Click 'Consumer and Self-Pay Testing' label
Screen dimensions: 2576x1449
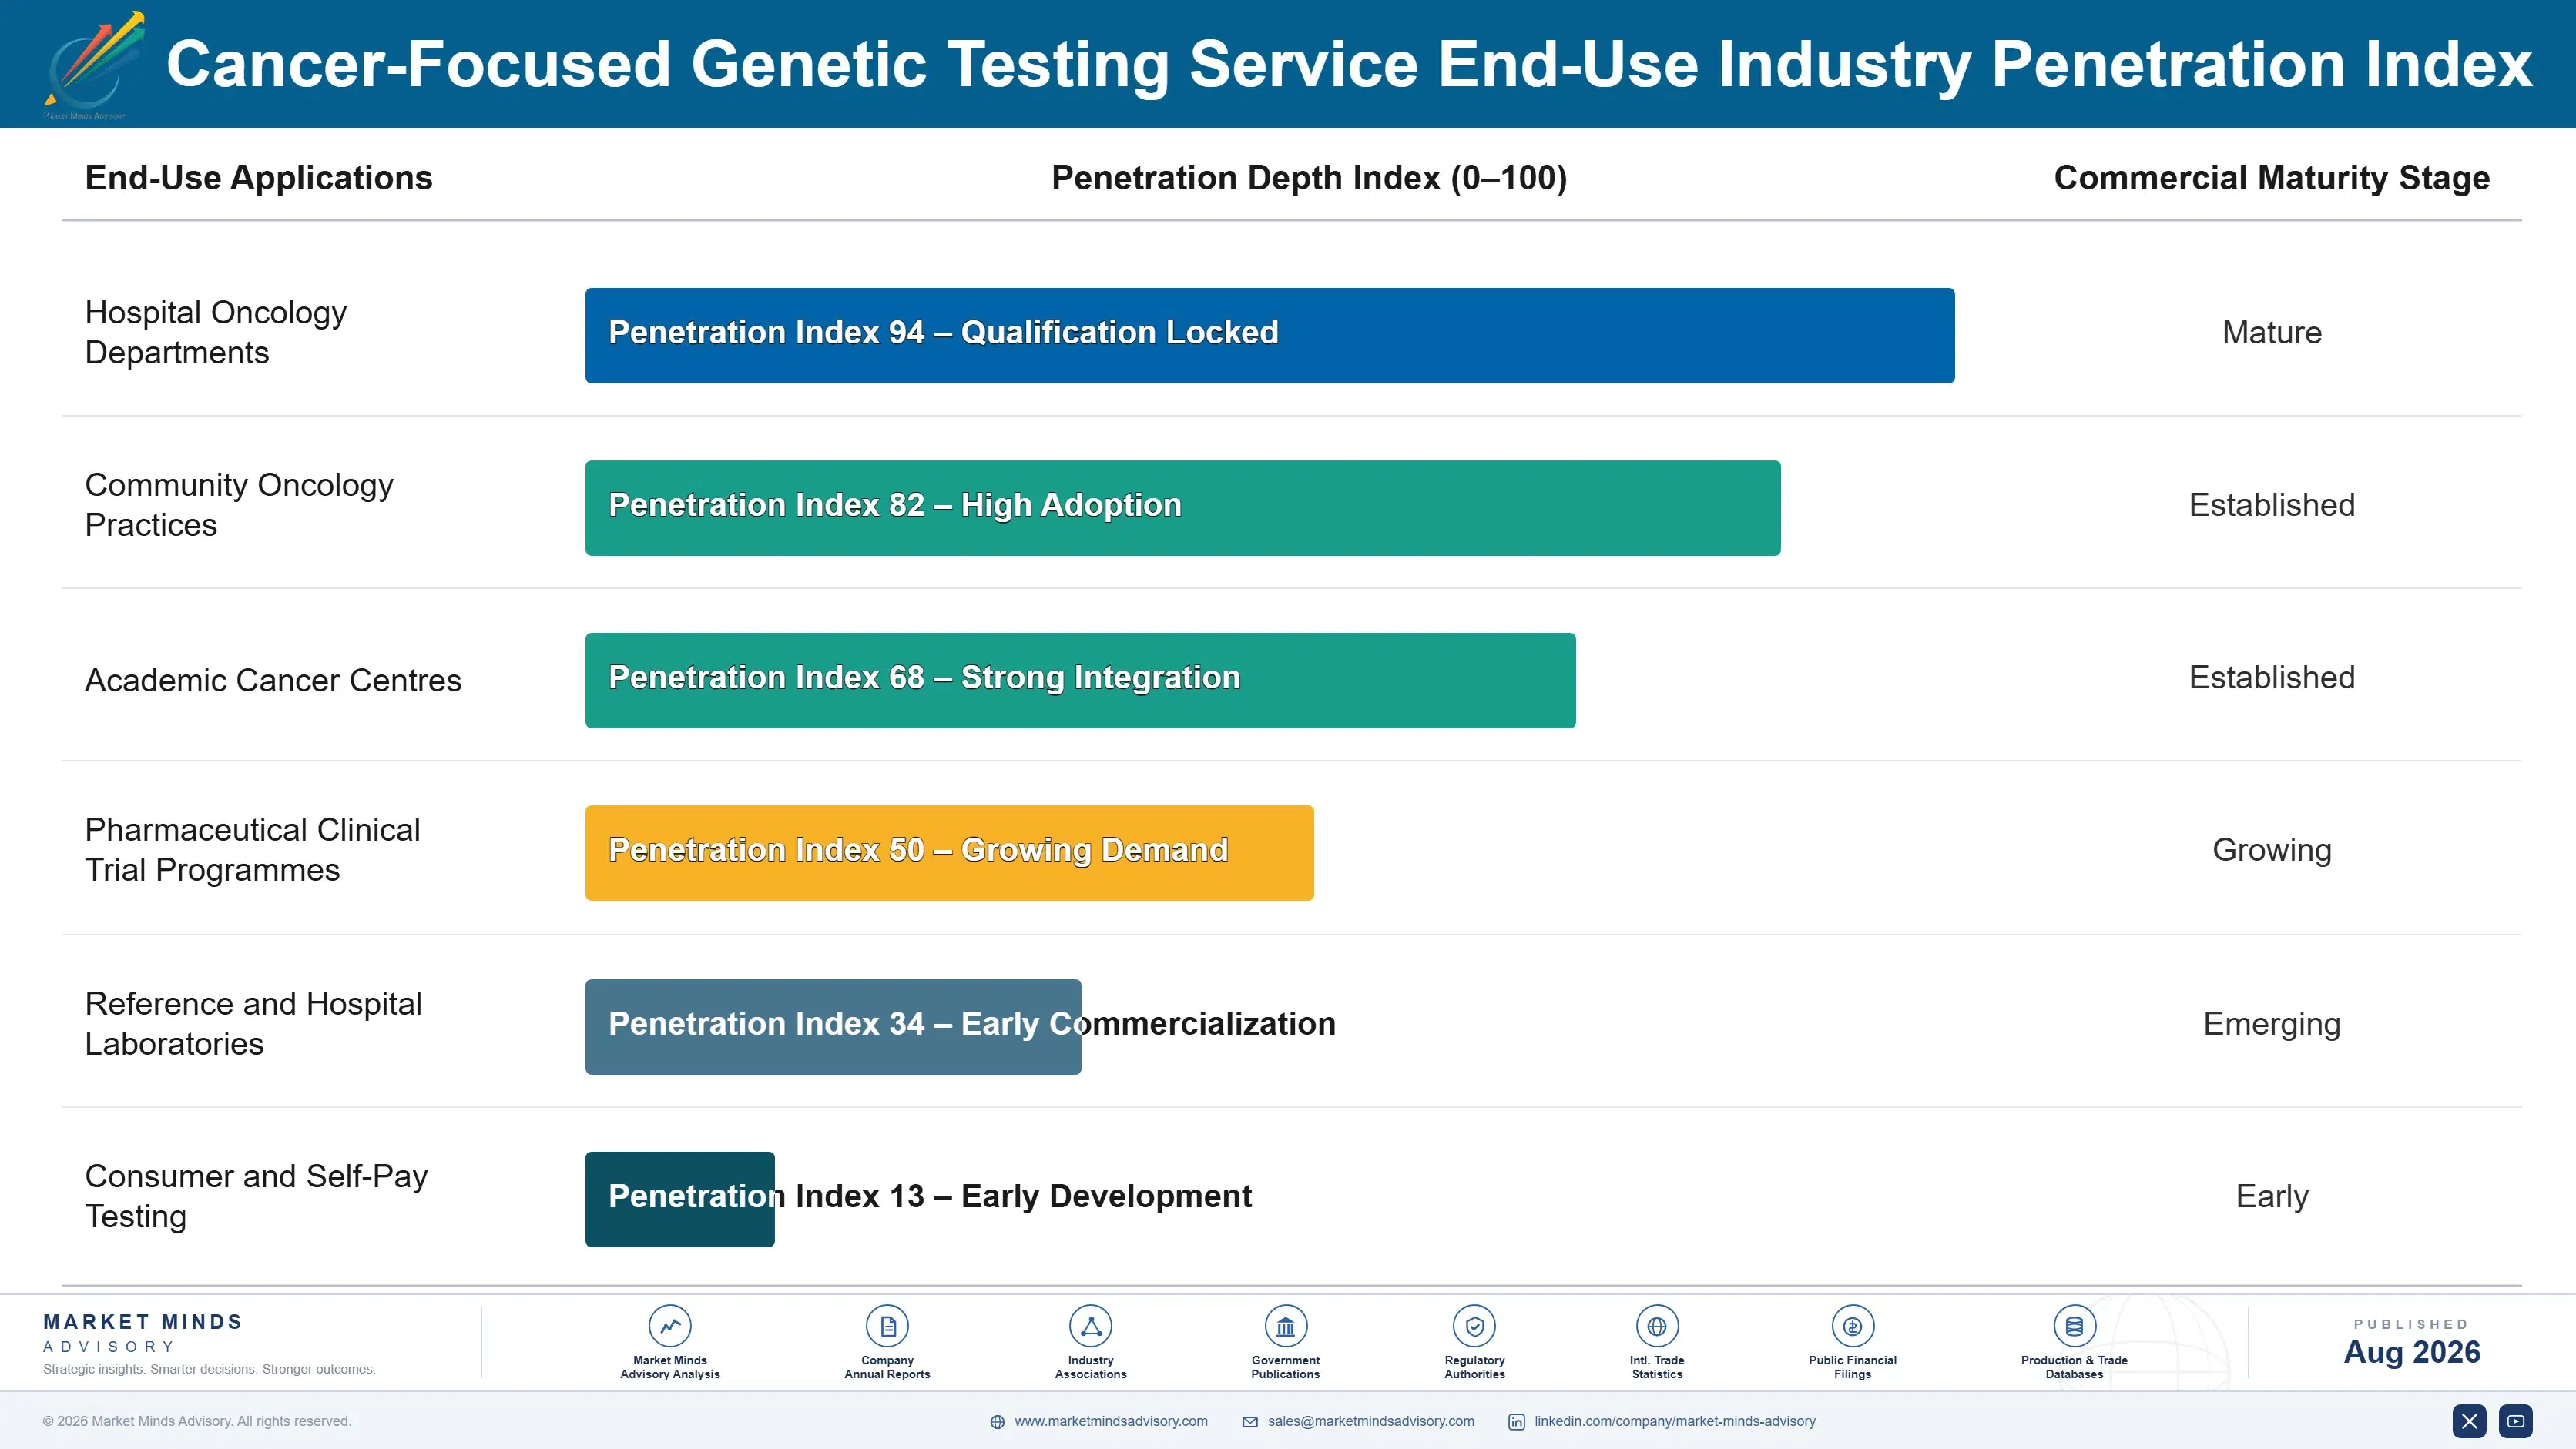point(257,1196)
